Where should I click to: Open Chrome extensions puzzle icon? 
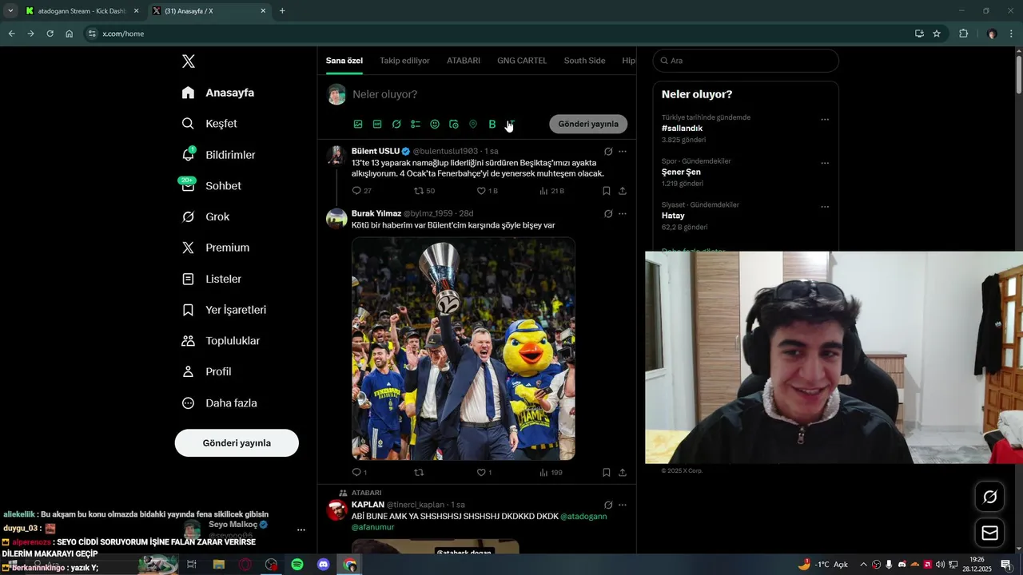click(x=963, y=34)
